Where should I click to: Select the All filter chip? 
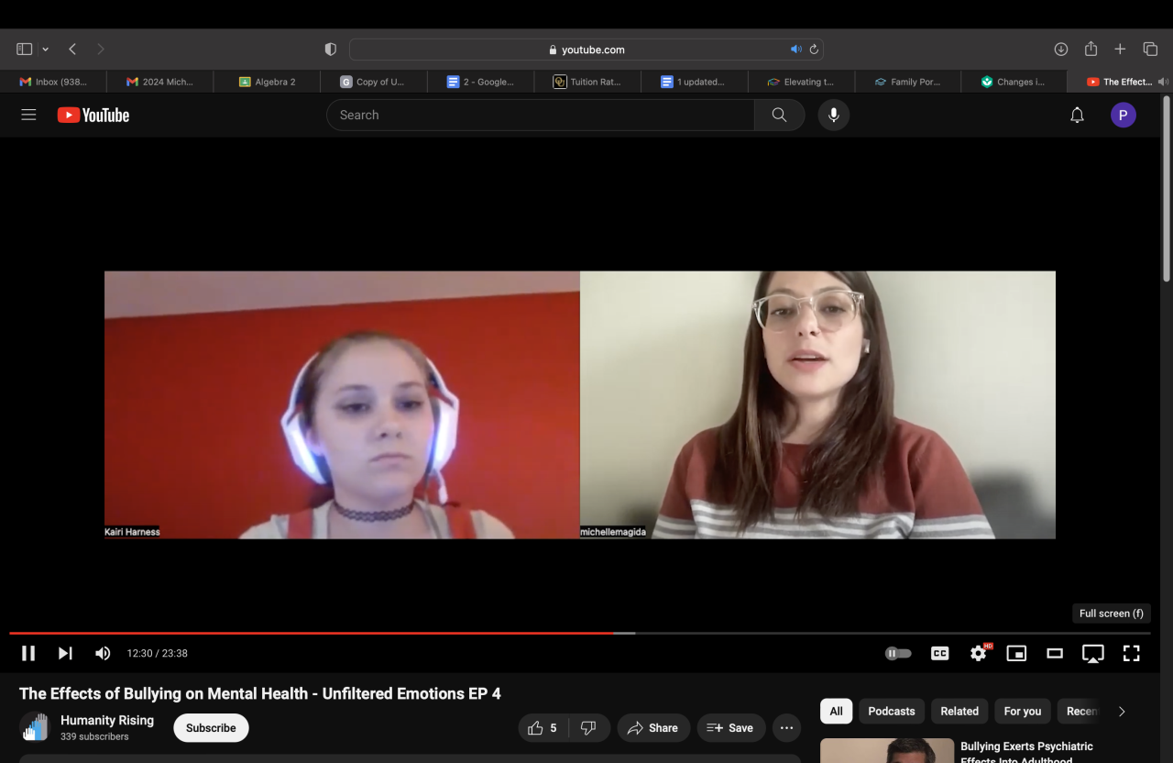(836, 711)
